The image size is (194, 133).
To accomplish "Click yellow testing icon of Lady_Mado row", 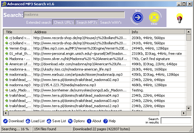I will click(x=6, y=90).
